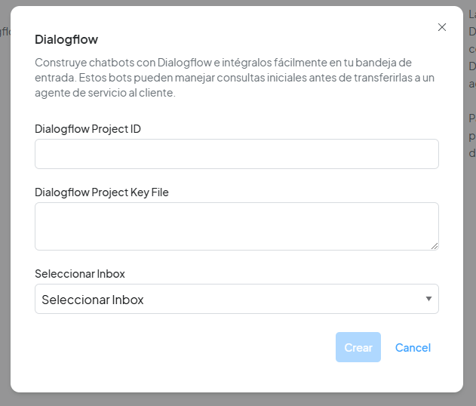Click the "Dialogflow Project ID" label
This screenshot has height=406, width=476.
[88, 128]
